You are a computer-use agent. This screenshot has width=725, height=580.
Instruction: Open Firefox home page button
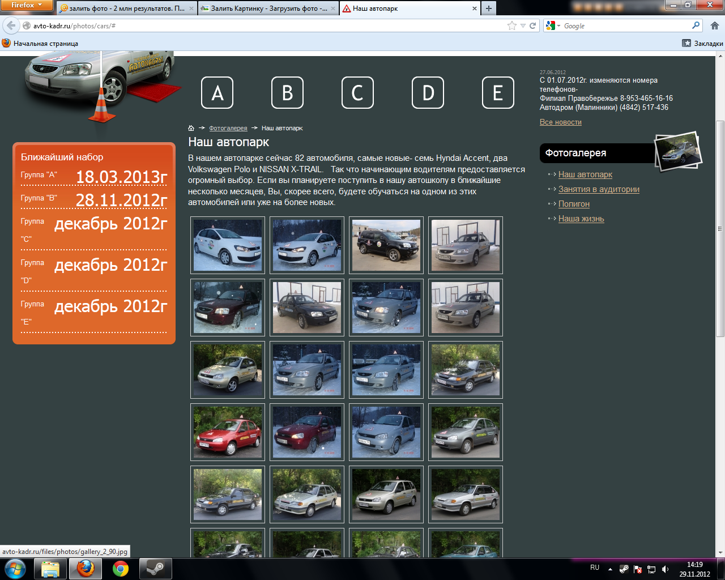[714, 25]
